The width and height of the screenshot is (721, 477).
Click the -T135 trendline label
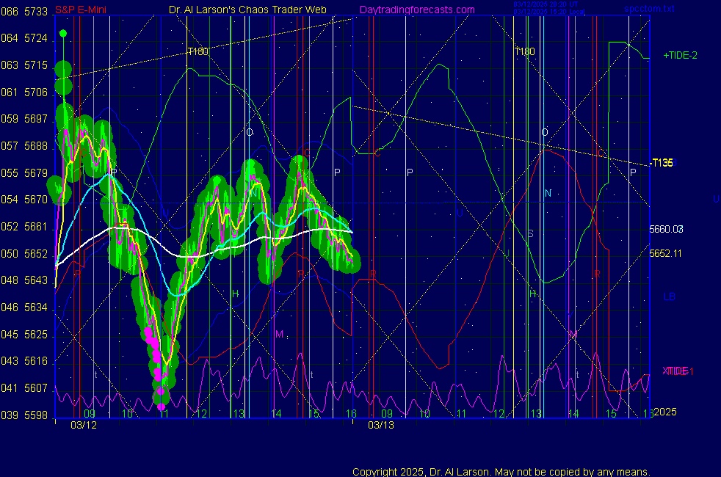[662, 163]
